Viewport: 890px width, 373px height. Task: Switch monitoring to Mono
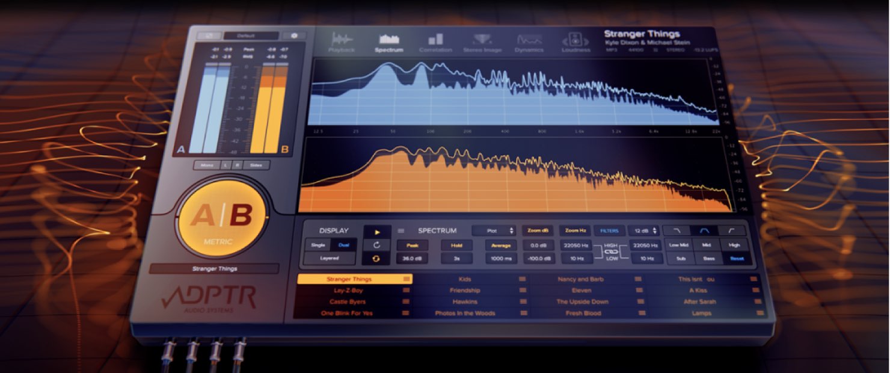[x=207, y=165]
